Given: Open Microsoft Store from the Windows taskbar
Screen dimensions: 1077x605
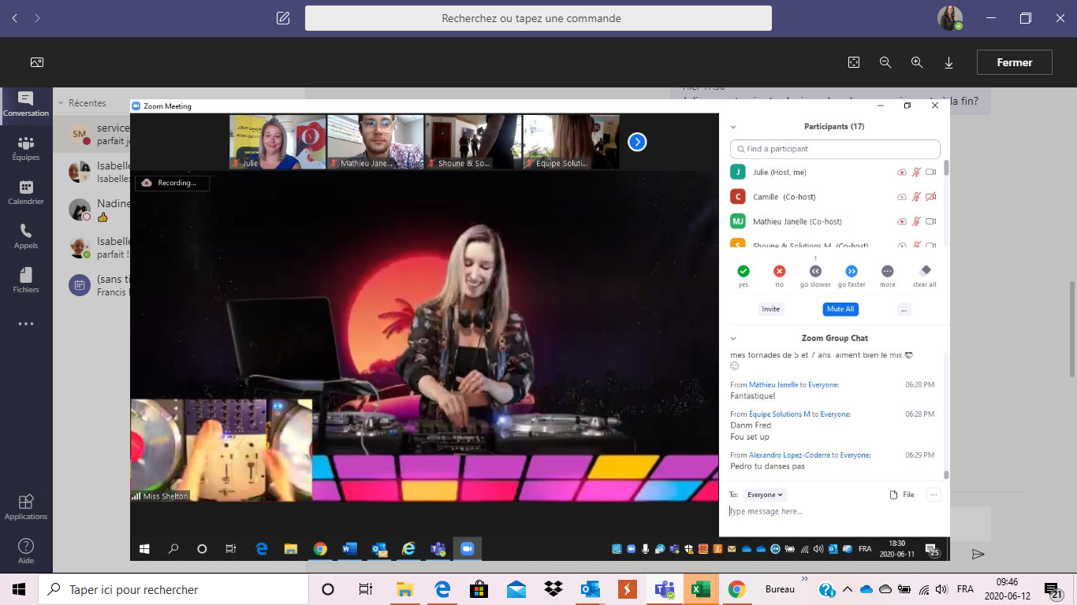Looking at the screenshot, I should tap(479, 589).
